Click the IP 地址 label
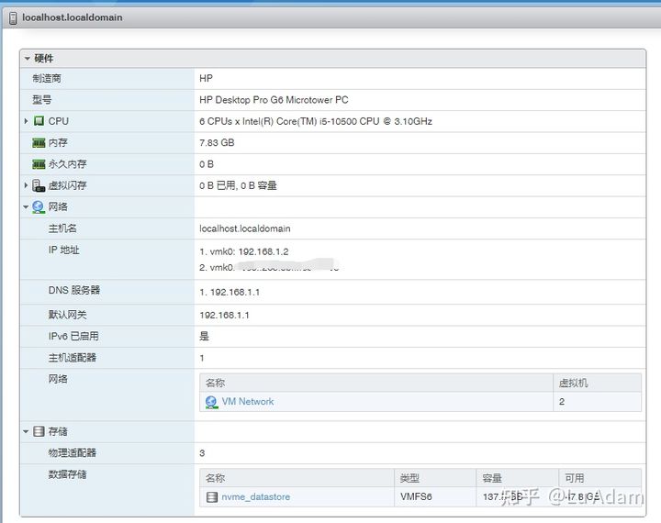Viewport: 661px width, 523px height. click(x=63, y=250)
